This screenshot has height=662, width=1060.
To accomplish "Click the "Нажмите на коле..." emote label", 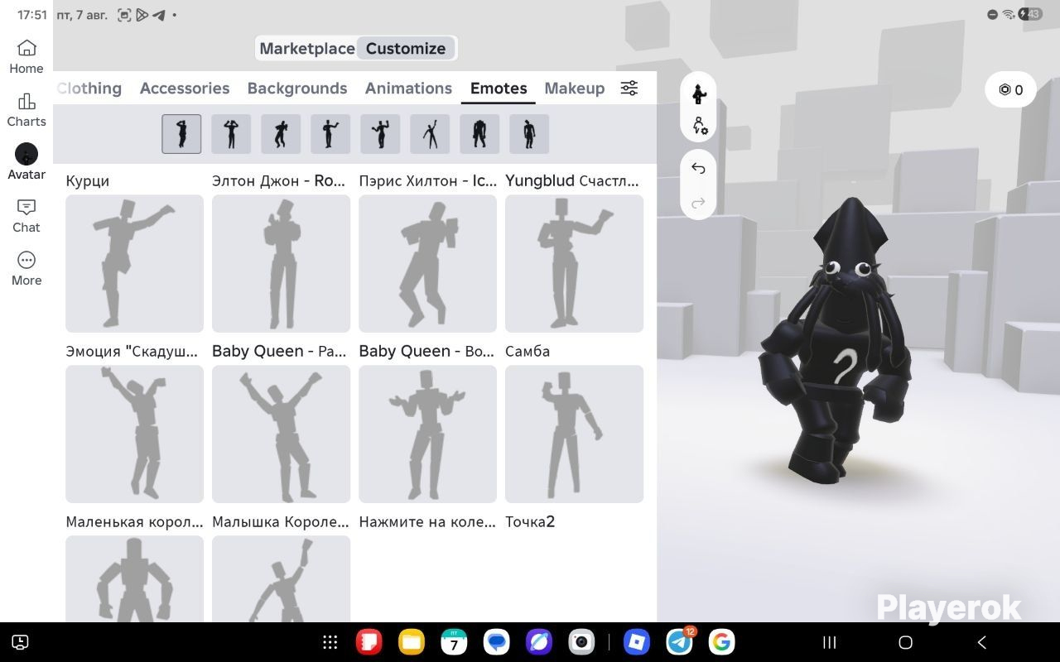I will click(x=427, y=522).
